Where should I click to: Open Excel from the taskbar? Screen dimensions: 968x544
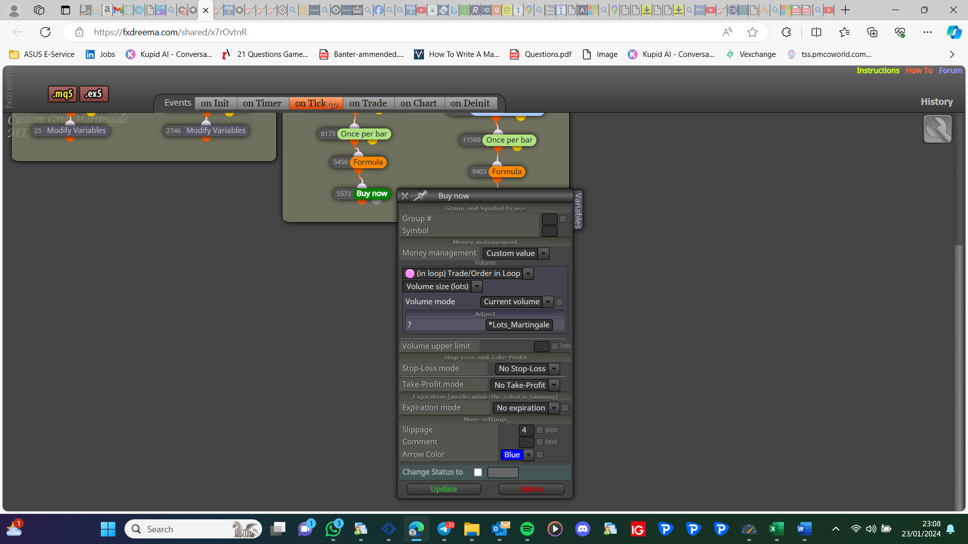[x=776, y=529]
